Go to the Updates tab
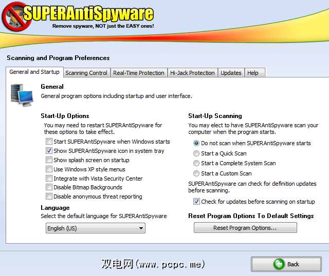329x276 pixels. [231, 73]
